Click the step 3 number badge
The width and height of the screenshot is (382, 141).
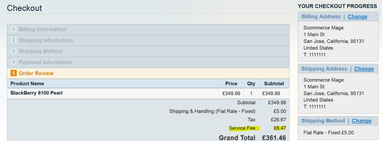13,51
